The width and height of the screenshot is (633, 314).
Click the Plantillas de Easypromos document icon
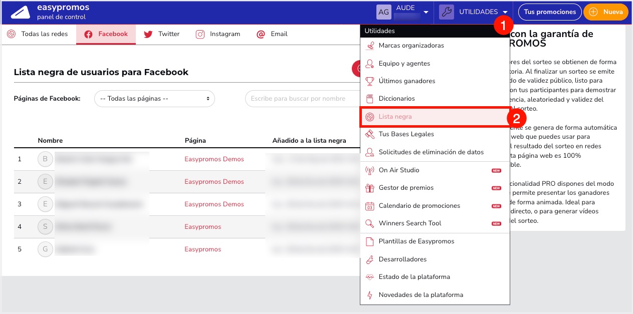coord(370,241)
